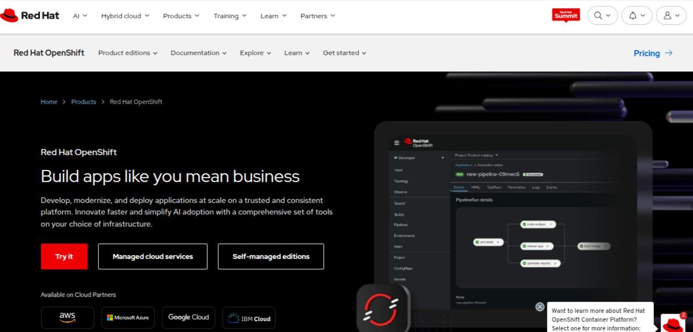Click Managed cloud services button
This screenshot has height=332, width=693.
[x=153, y=257]
